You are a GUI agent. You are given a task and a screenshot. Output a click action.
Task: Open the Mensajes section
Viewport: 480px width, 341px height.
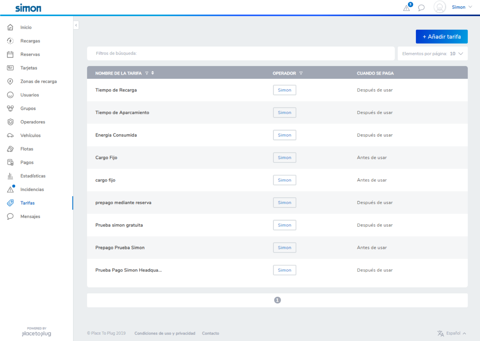pyautogui.click(x=30, y=216)
